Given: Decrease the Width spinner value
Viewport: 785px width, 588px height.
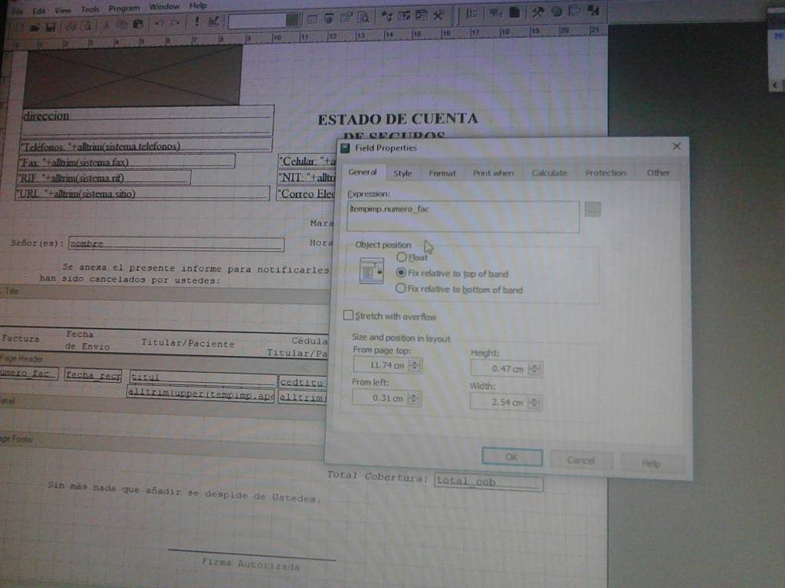Looking at the screenshot, I should pyautogui.click(x=534, y=406).
